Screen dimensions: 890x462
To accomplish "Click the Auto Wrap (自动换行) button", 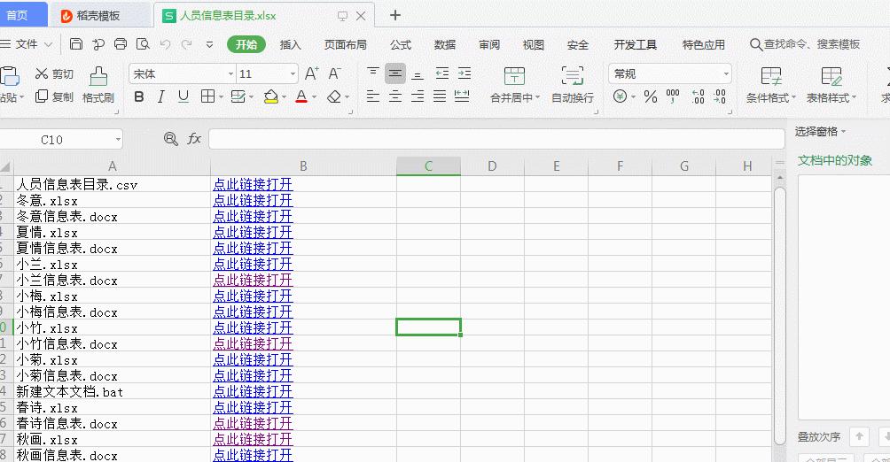I will [x=572, y=84].
